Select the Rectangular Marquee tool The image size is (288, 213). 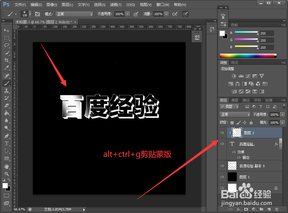click(x=7, y=38)
